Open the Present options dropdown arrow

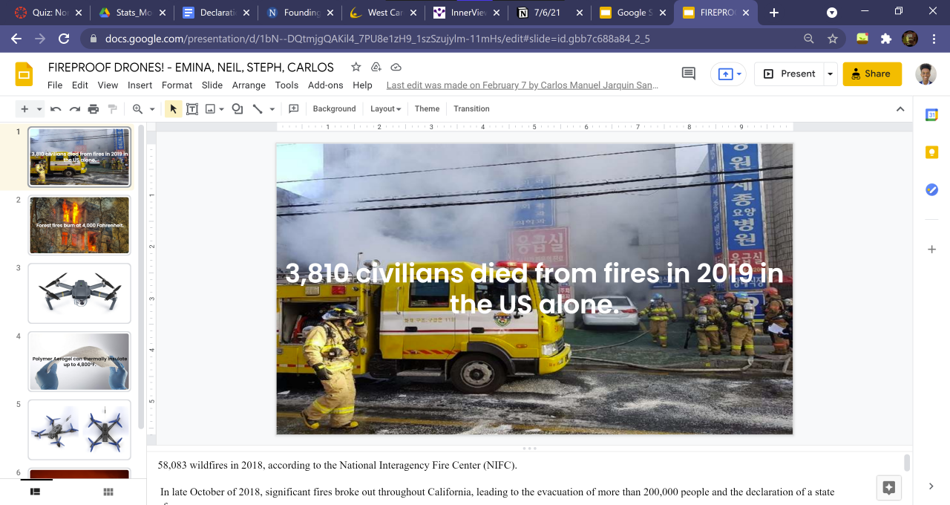pyautogui.click(x=831, y=74)
